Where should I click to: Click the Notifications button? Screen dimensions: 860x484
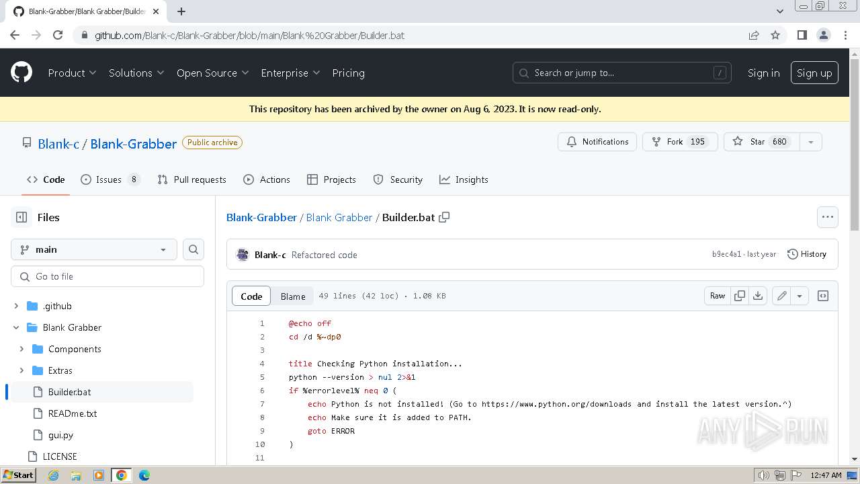[597, 142]
